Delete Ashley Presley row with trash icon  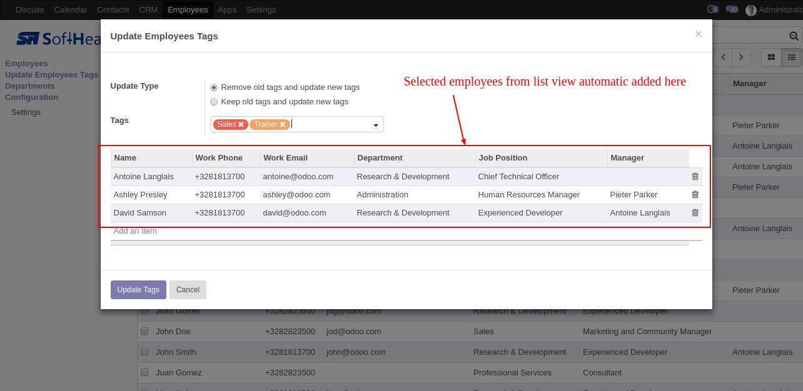[x=695, y=195]
